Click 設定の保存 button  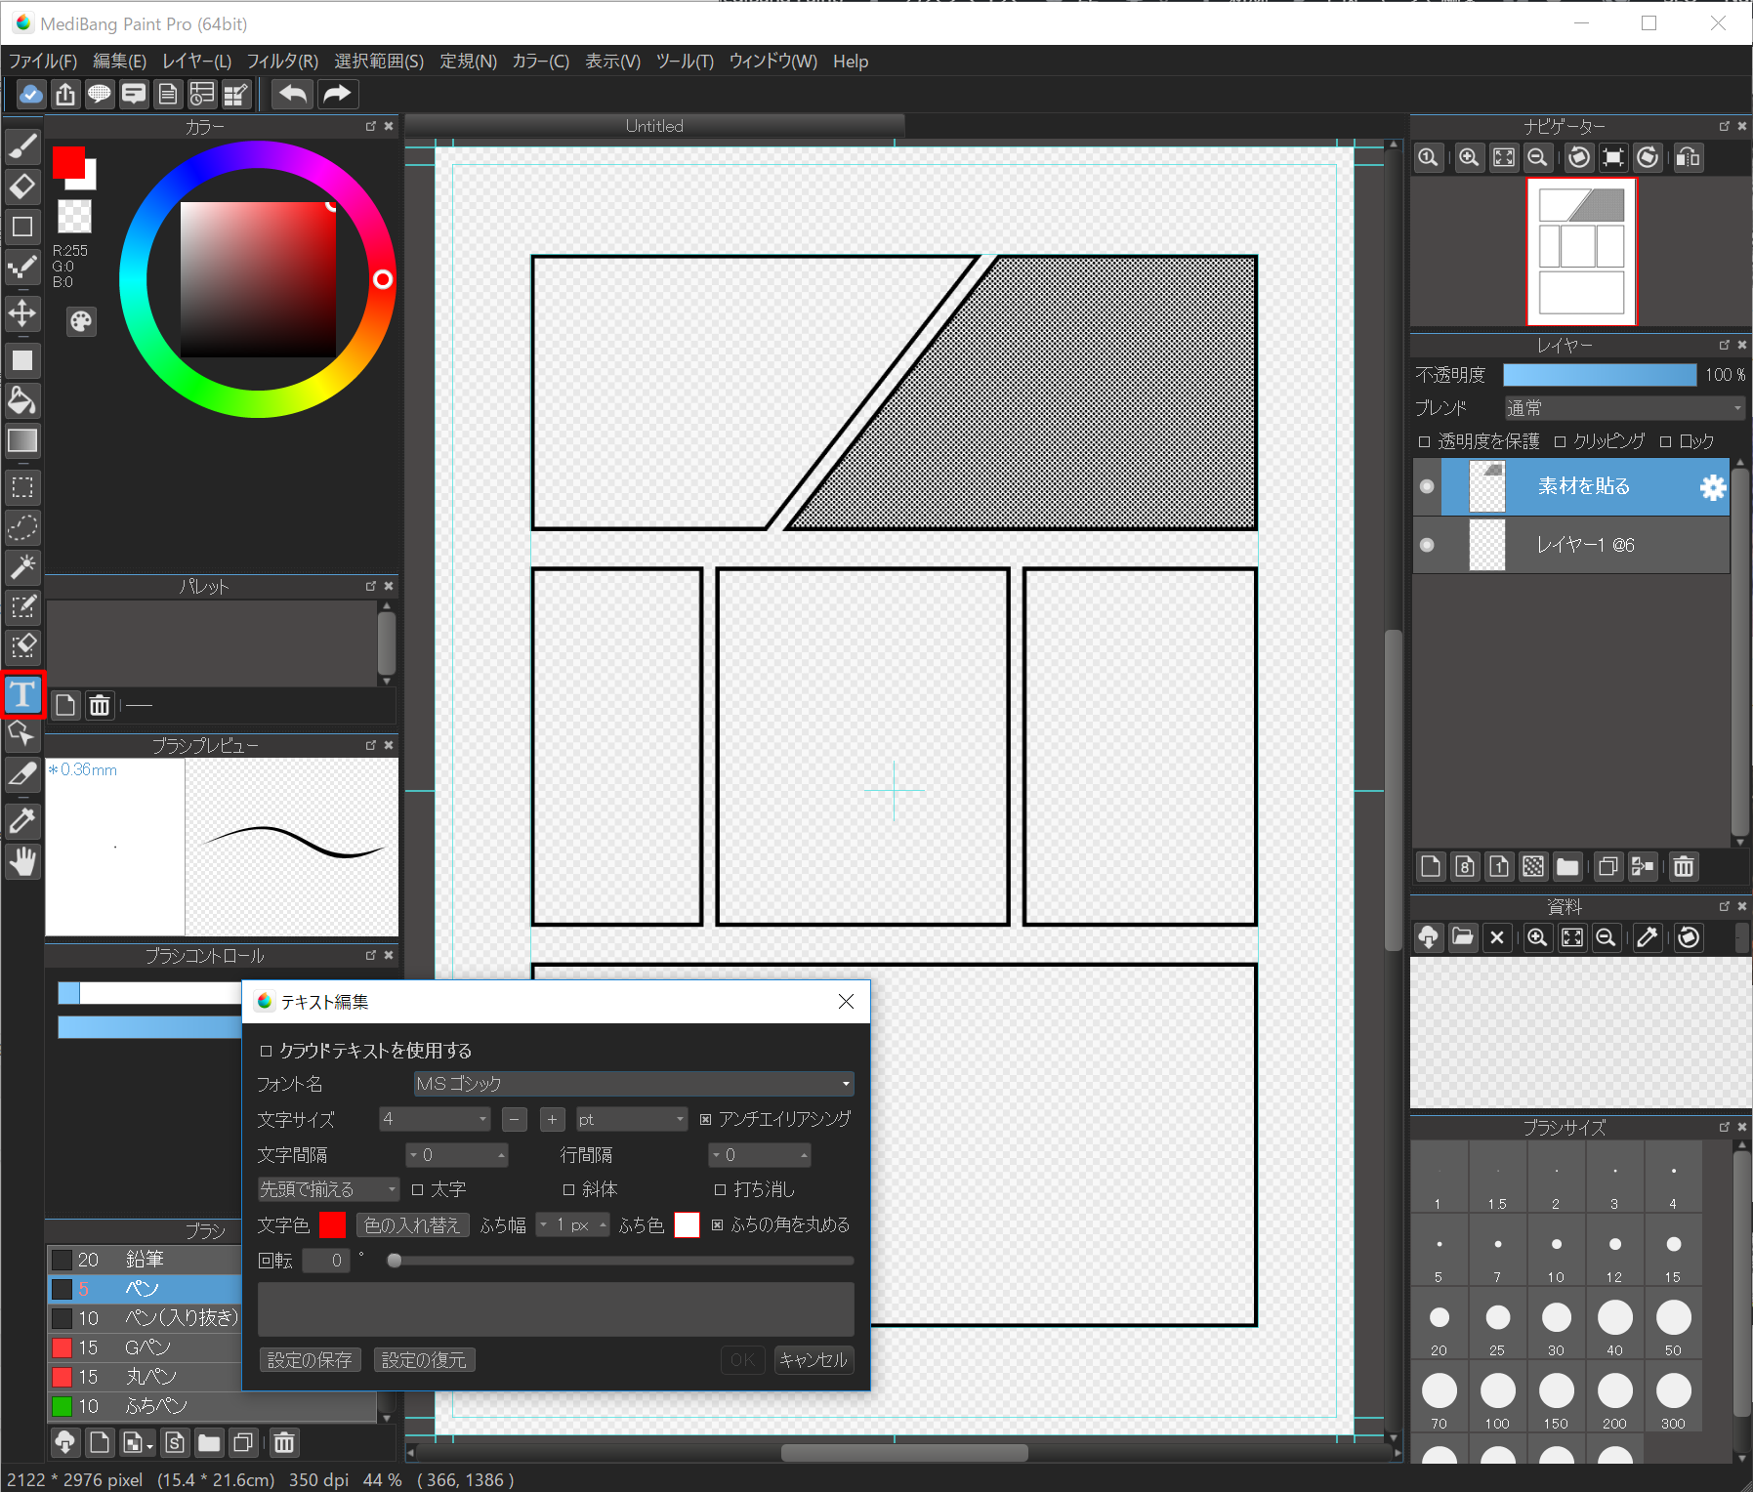tap(310, 1360)
